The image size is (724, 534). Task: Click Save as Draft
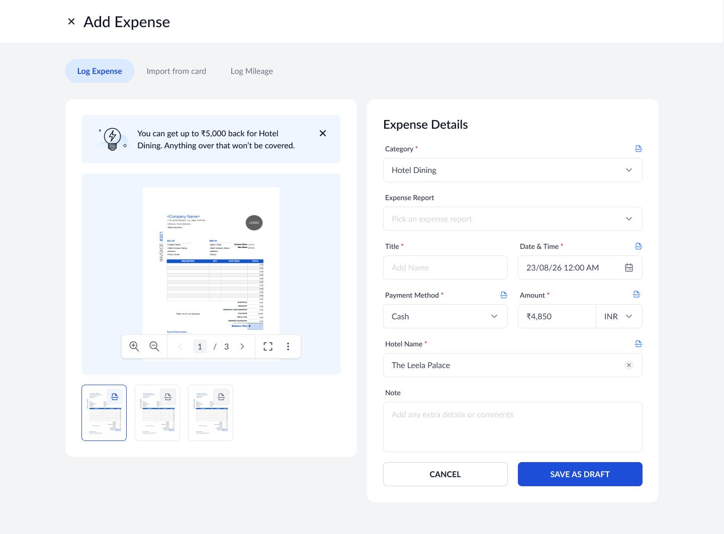pyautogui.click(x=580, y=474)
